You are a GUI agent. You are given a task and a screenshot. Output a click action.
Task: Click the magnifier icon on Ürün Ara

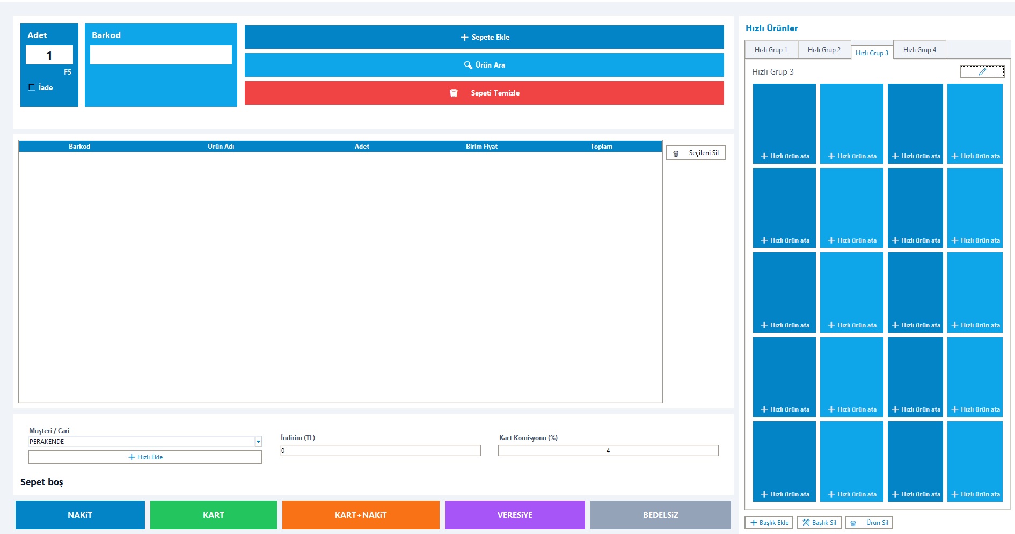point(468,65)
